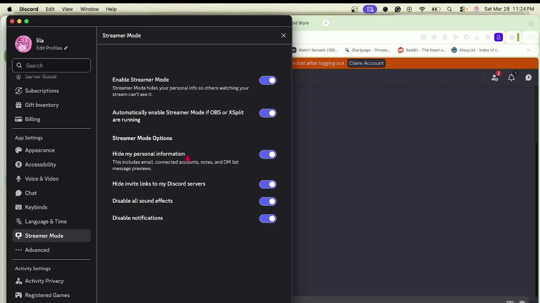Click lila's profile avatar

[23, 44]
